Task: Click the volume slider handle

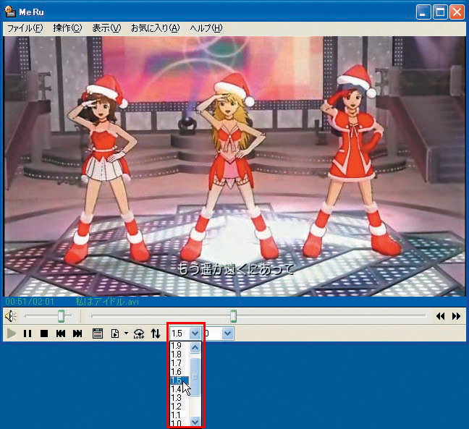Action: click(61, 316)
